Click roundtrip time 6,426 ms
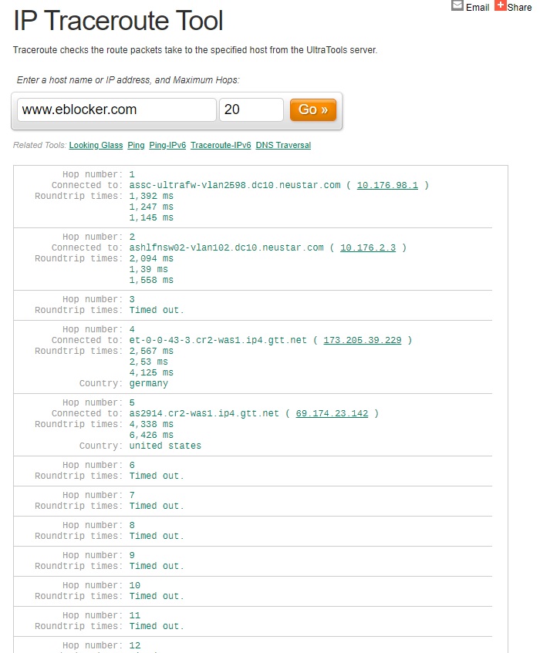The width and height of the screenshot is (540, 653). (151, 435)
